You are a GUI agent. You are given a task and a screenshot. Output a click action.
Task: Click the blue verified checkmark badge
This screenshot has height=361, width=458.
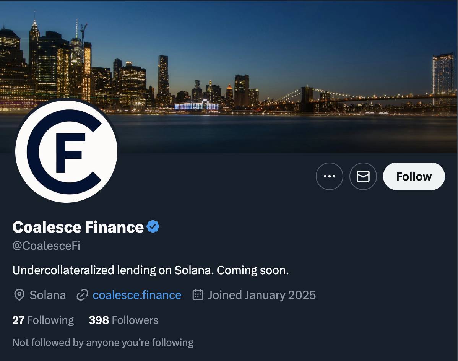click(x=153, y=227)
